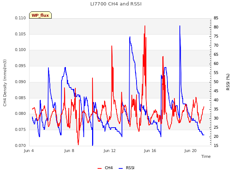Click the 35 right axis value

pyautogui.click(x=216, y=109)
